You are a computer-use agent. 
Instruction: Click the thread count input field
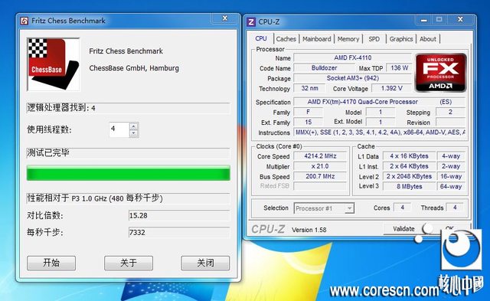pyautogui.click(x=119, y=129)
